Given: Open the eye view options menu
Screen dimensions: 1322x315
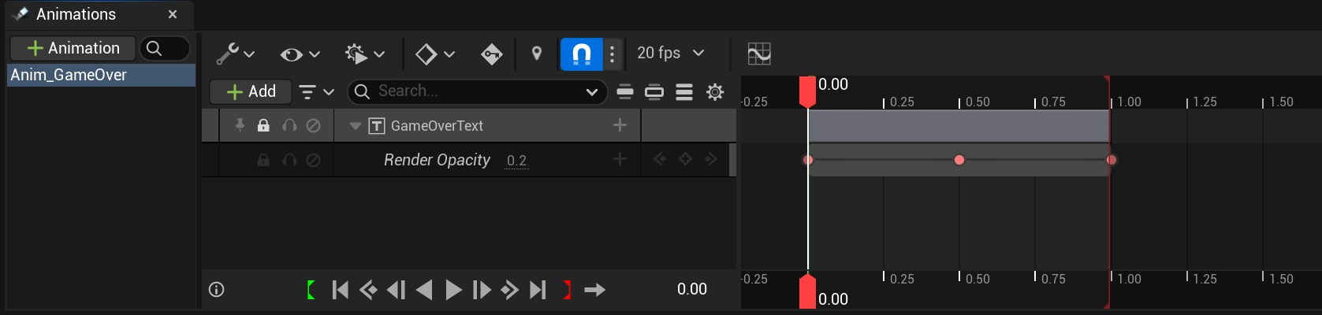Looking at the screenshot, I should point(300,54).
